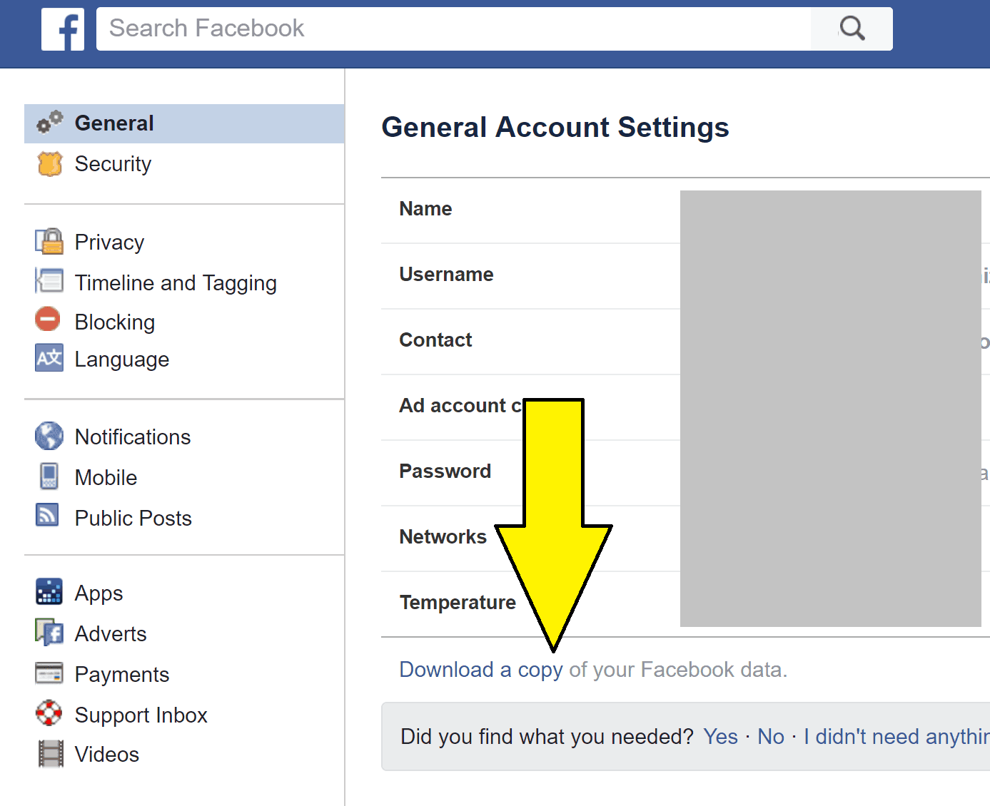This screenshot has width=990, height=806.
Task: Click the Notifications globe icon
Action: pos(49,436)
